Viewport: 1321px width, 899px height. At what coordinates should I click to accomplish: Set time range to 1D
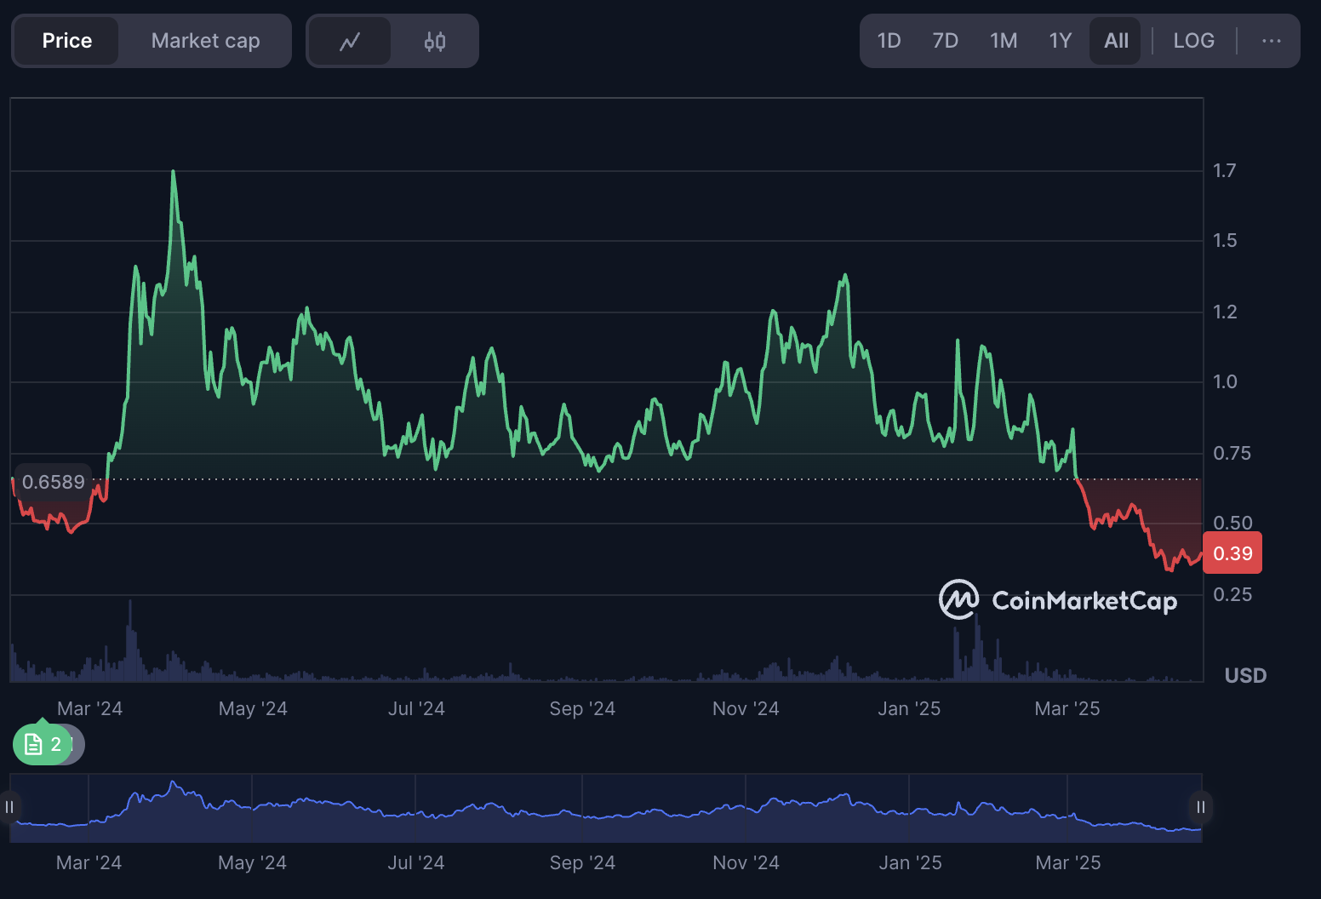[x=889, y=41]
